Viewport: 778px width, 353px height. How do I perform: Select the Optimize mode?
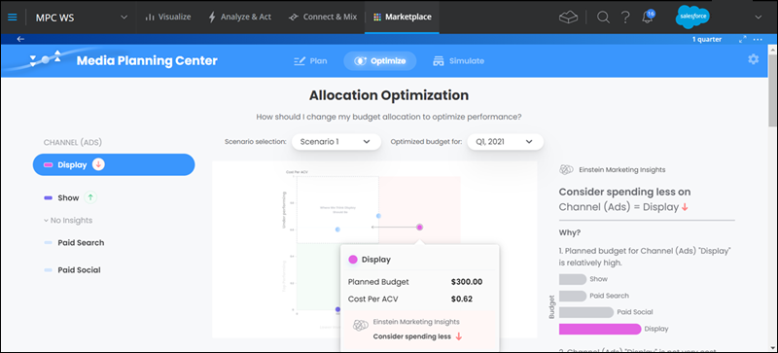[380, 61]
